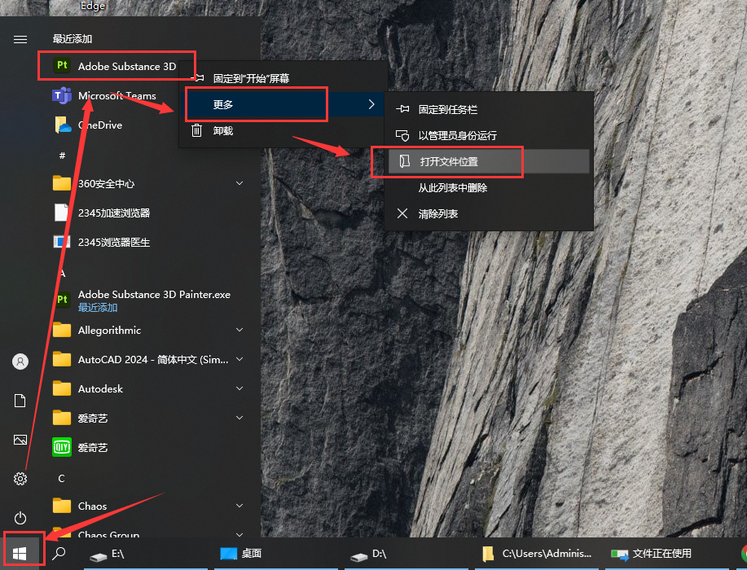This screenshot has height=570, width=747.
Task: Switch to 文件正在使用 taskbar window
Action: click(667, 554)
